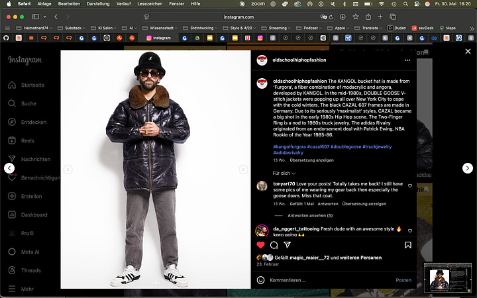Open Für dich comment sort dropdown
Viewport: 477px width, 298px height.
pos(284,174)
